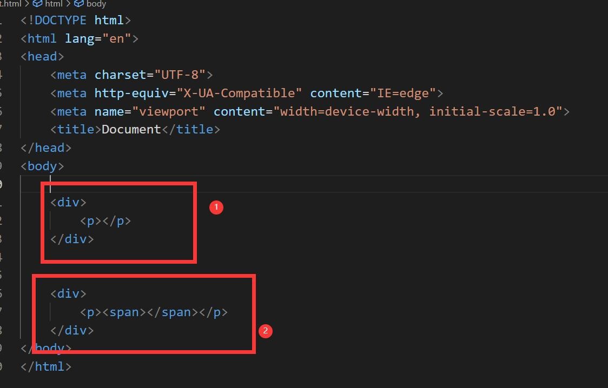Open the body breadcrumb item
The height and width of the screenshot is (388, 608).
(x=96, y=4)
